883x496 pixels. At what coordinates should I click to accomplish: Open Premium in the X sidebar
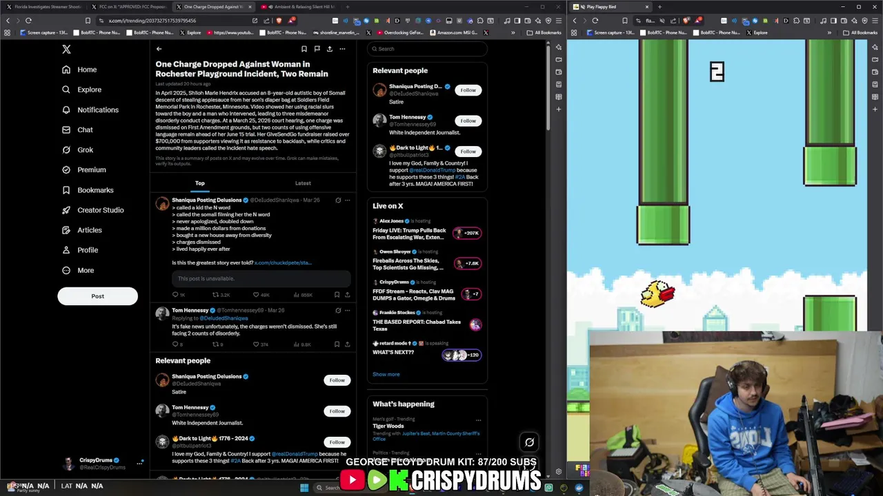tap(83, 169)
